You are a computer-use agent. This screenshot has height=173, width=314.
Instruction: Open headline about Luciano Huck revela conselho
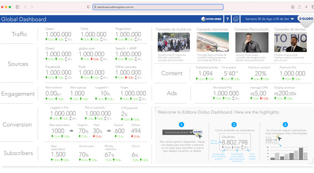(x=251, y=57)
